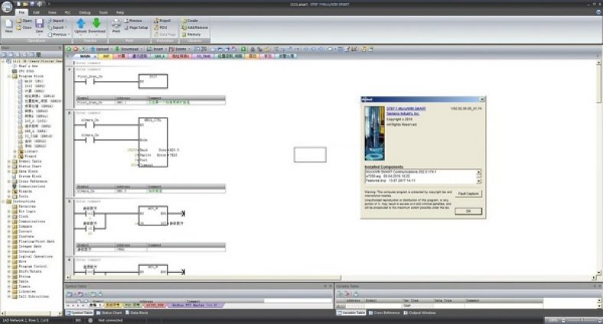Click Upload button in editor toolbar
This screenshot has width=603, height=324.
tap(99, 49)
